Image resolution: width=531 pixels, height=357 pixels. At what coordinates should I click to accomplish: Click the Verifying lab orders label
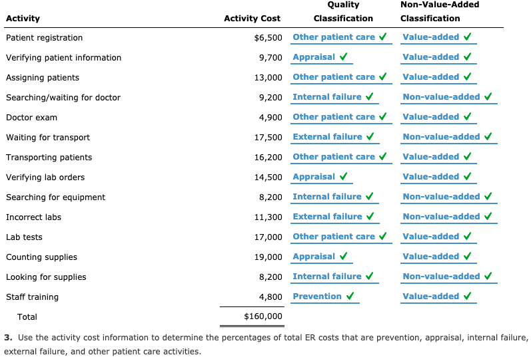click(45, 177)
